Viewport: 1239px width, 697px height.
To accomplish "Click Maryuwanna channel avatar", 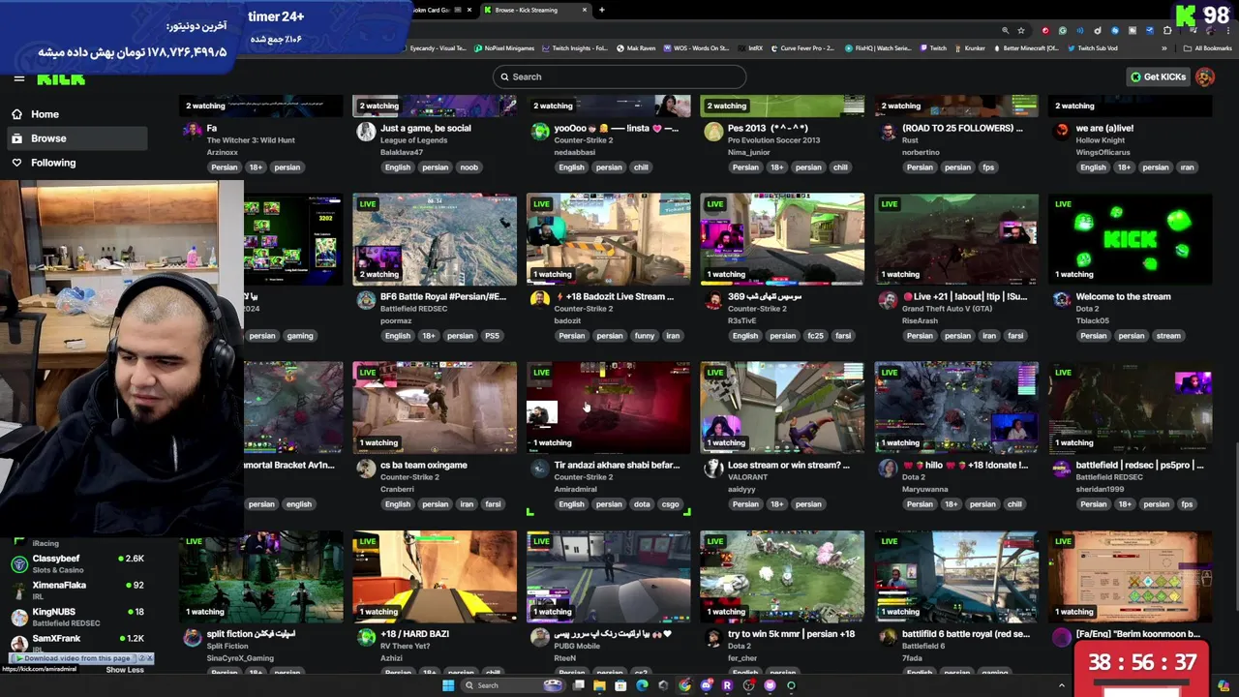I will point(888,469).
